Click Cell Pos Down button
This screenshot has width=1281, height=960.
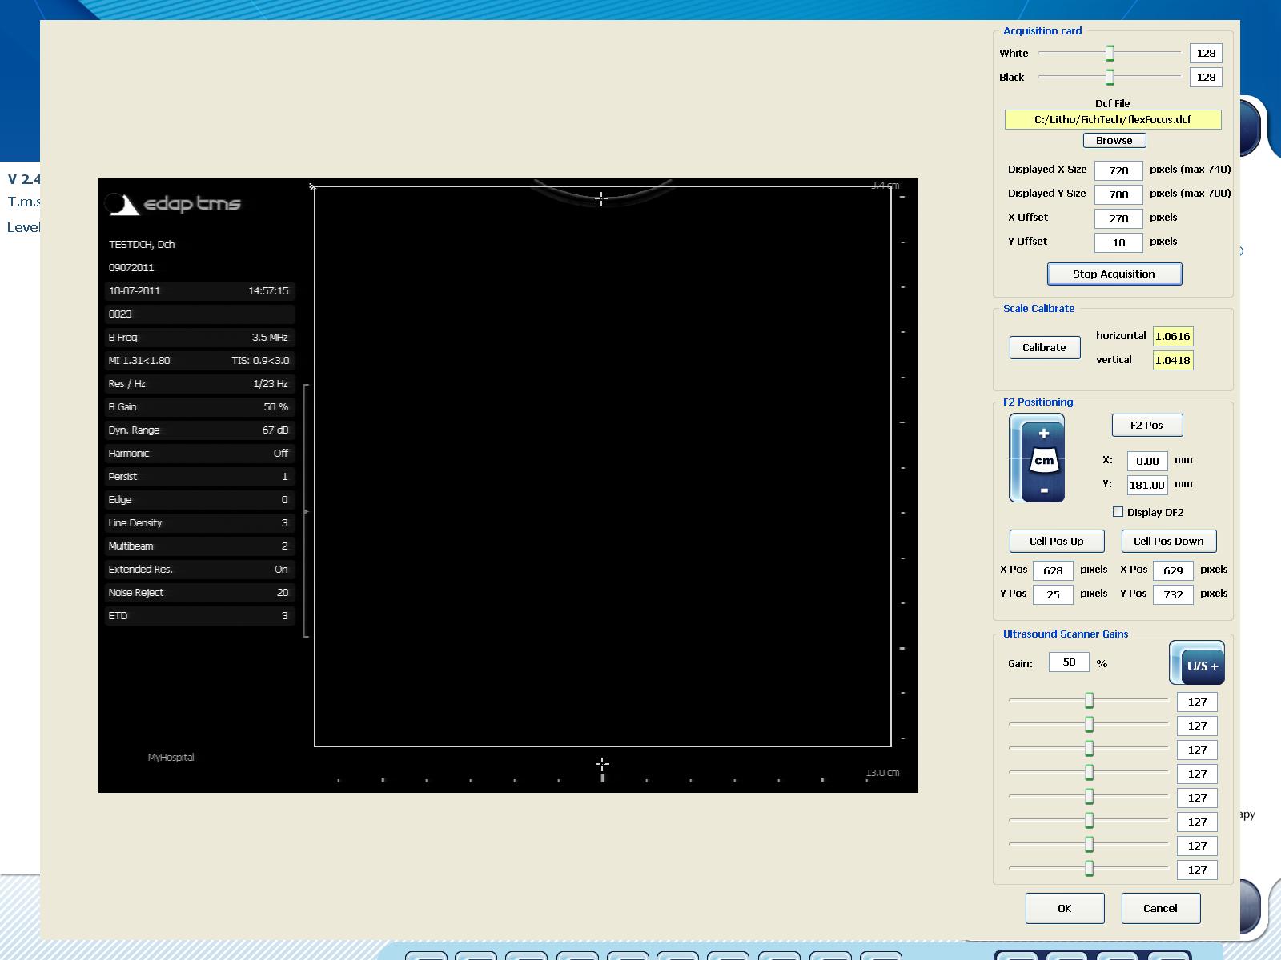point(1169,541)
